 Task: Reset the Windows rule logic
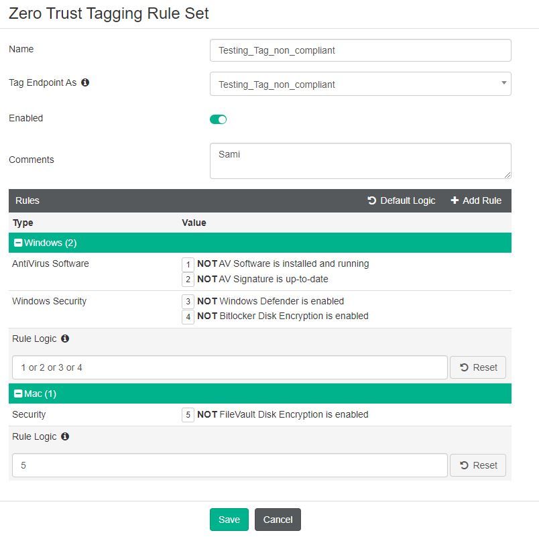tap(478, 367)
